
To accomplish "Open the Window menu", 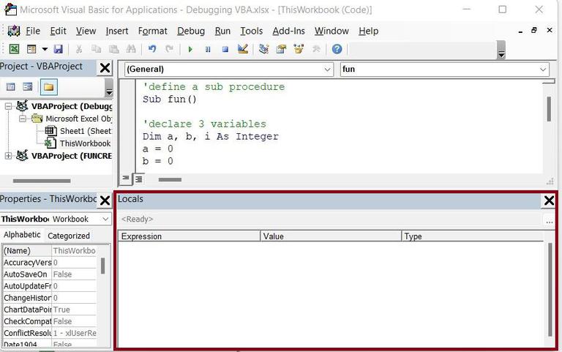I will coord(331,31).
